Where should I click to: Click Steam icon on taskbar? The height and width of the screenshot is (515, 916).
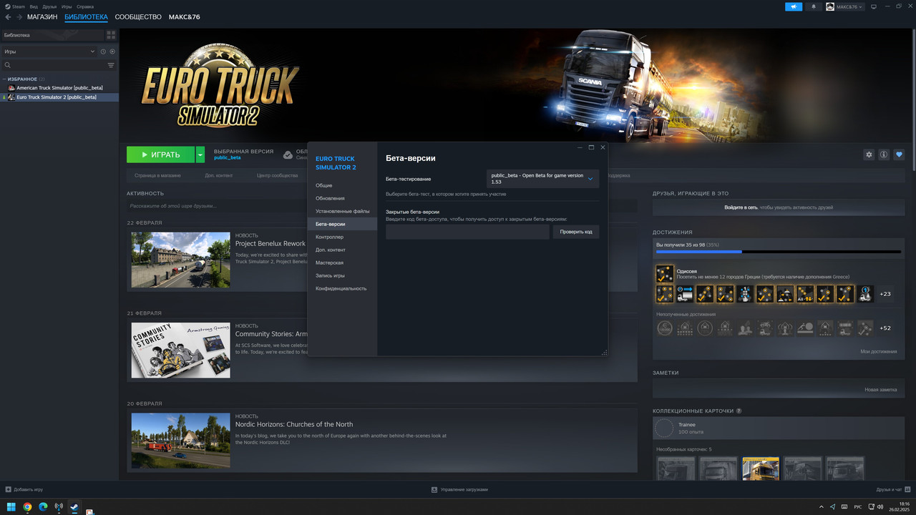(74, 506)
